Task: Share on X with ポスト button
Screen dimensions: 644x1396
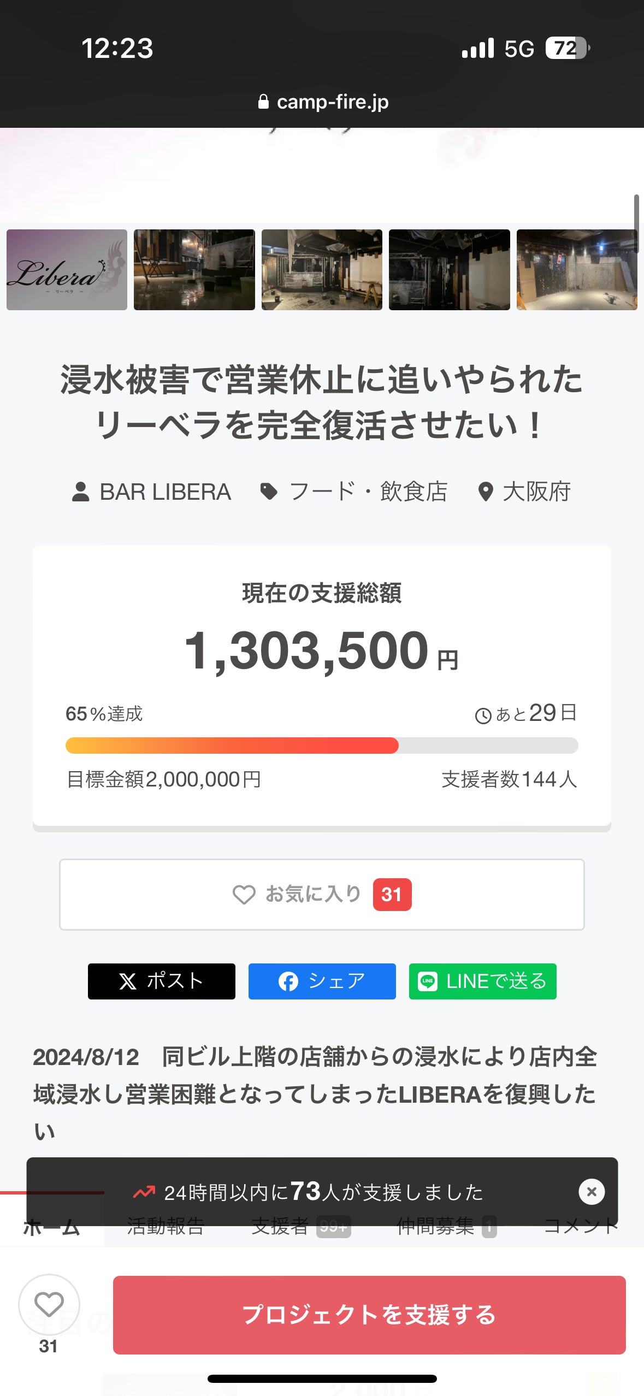Action: point(162,981)
